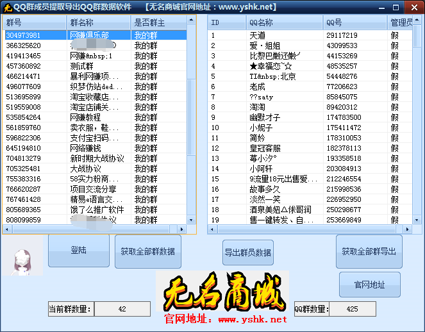Select group 419413465 网赚&nbsp;1

click(95, 56)
